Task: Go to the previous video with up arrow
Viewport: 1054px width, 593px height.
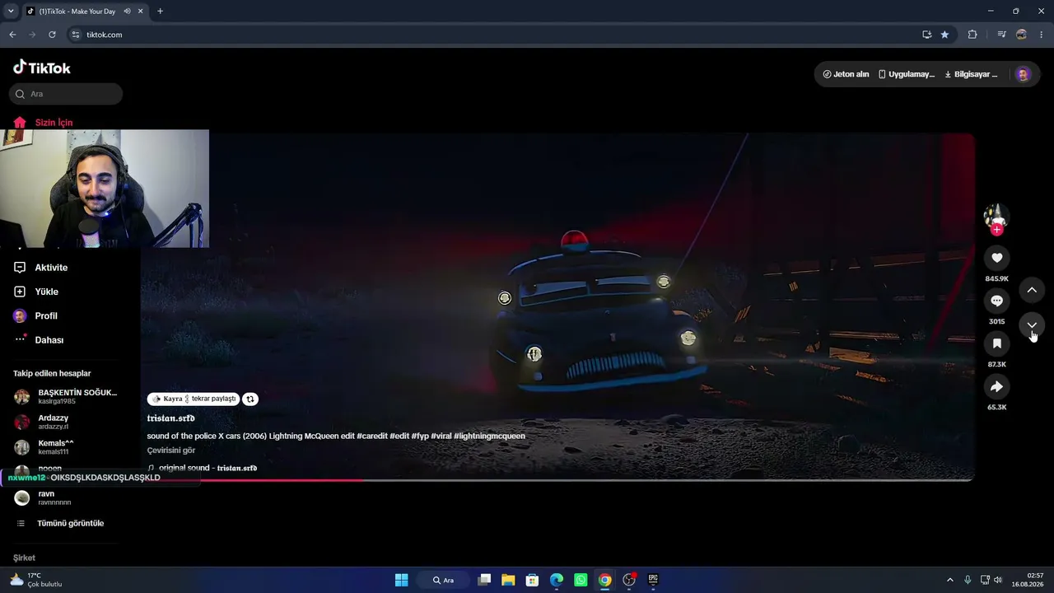Action: (1032, 290)
